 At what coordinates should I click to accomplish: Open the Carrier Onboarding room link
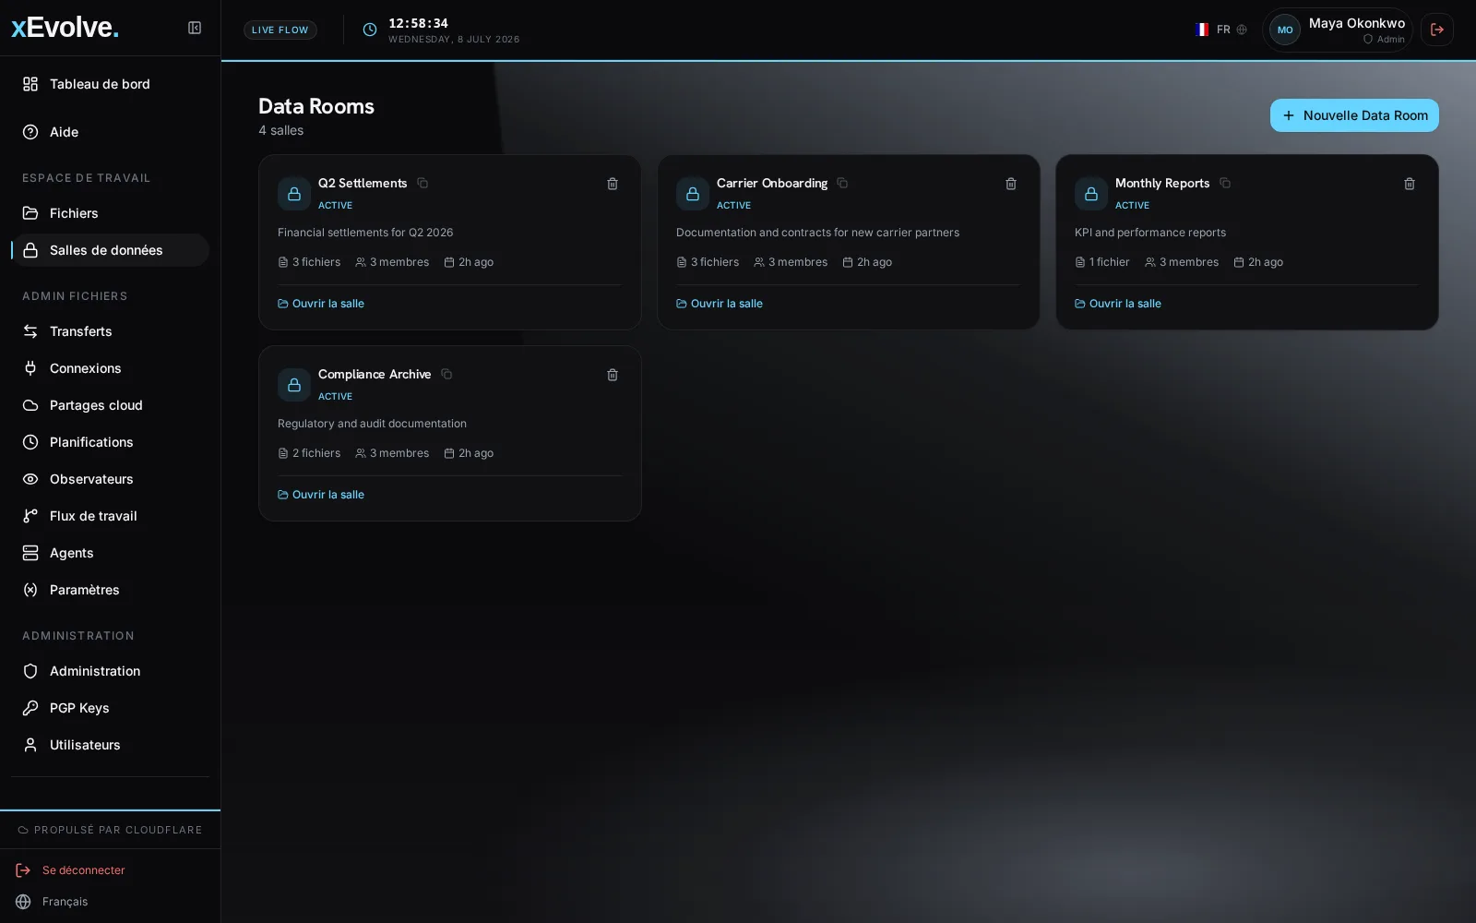click(x=720, y=304)
